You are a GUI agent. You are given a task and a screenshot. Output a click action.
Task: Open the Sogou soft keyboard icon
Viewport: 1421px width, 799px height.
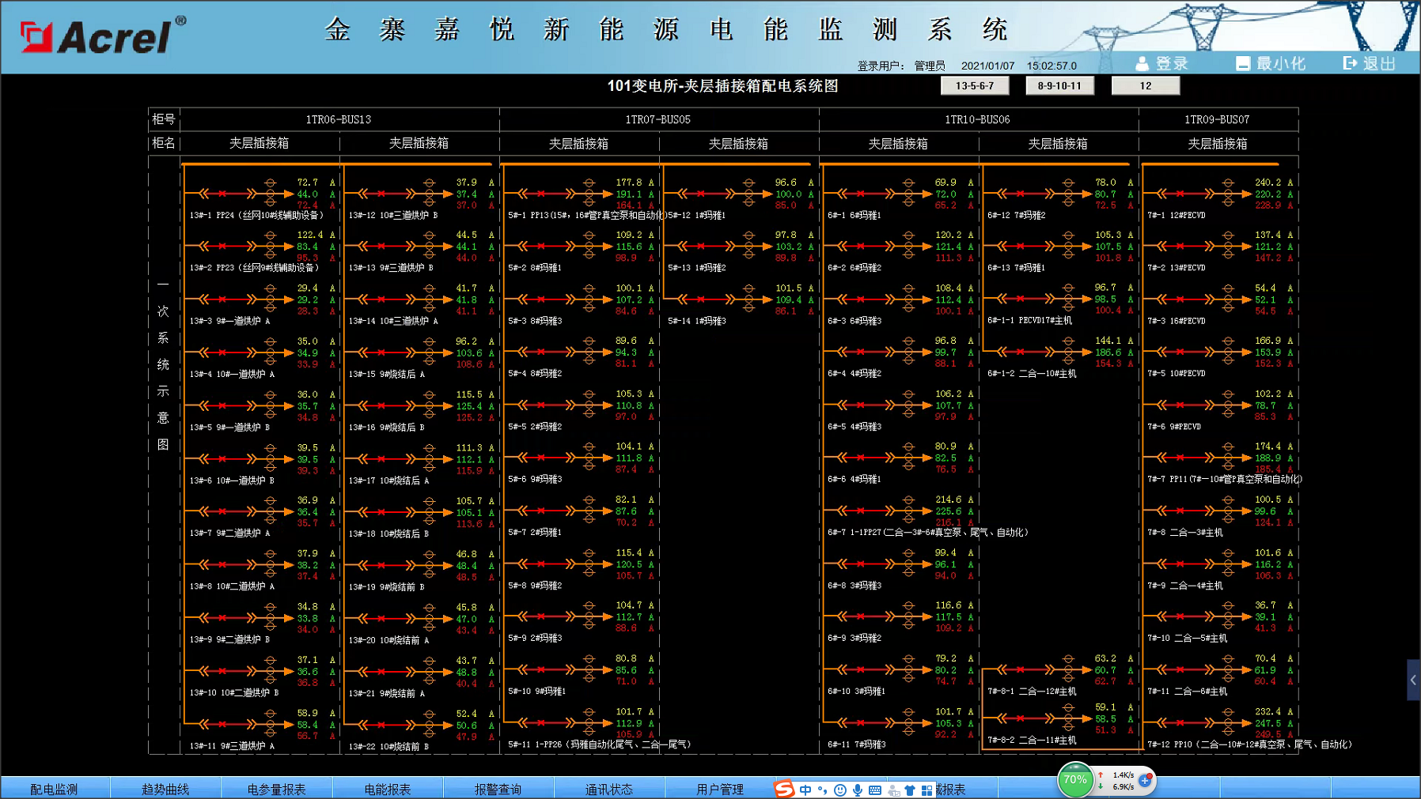click(x=875, y=790)
